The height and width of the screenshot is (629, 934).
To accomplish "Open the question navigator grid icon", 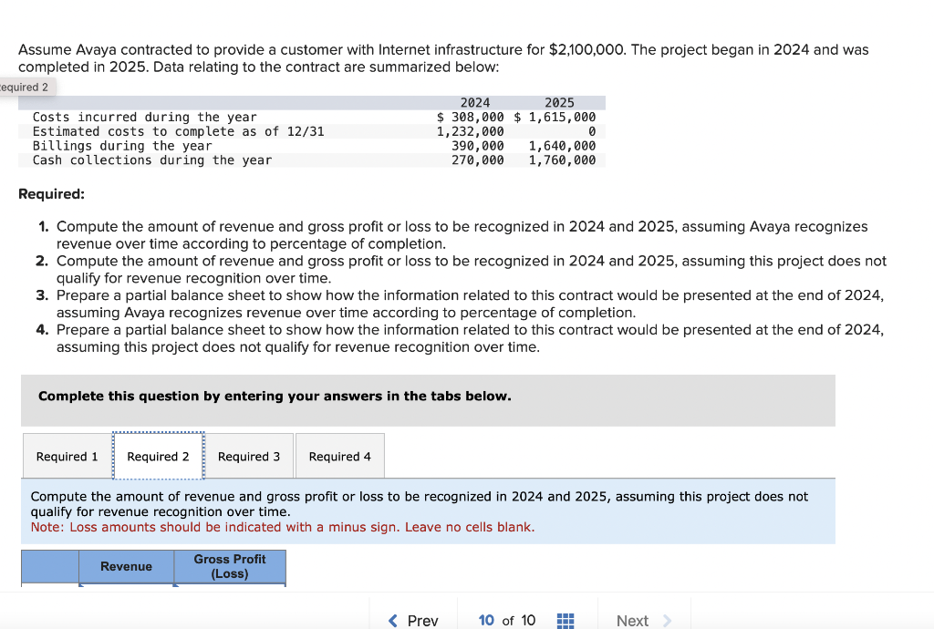I will coord(565,620).
